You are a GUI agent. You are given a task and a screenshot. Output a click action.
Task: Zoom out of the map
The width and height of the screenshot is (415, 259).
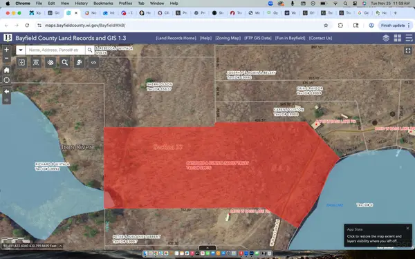pyautogui.click(x=7, y=59)
